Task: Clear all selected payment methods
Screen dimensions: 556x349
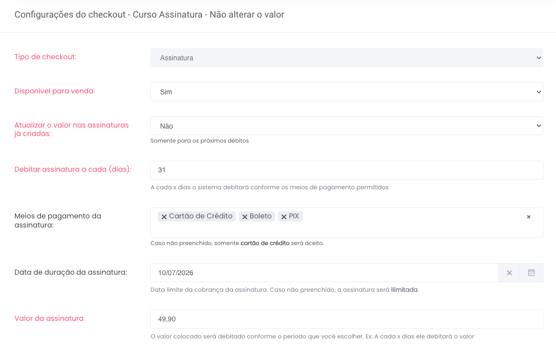Action: (x=528, y=217)
